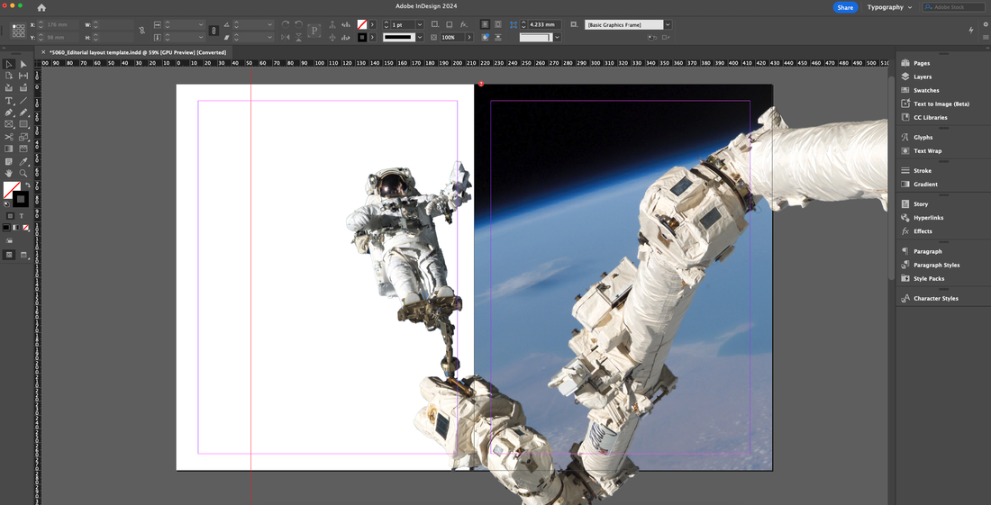Select the Type tool
Screen dimensions: 991x505
9,100
